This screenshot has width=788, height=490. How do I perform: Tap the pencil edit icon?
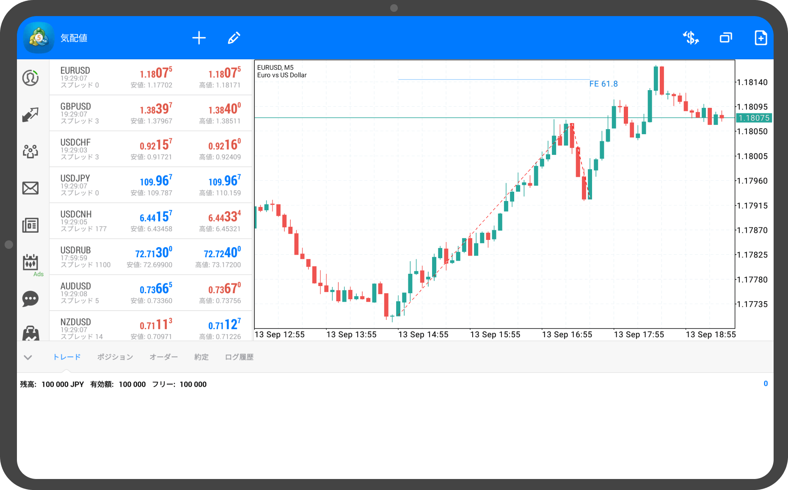pos(234,38)
